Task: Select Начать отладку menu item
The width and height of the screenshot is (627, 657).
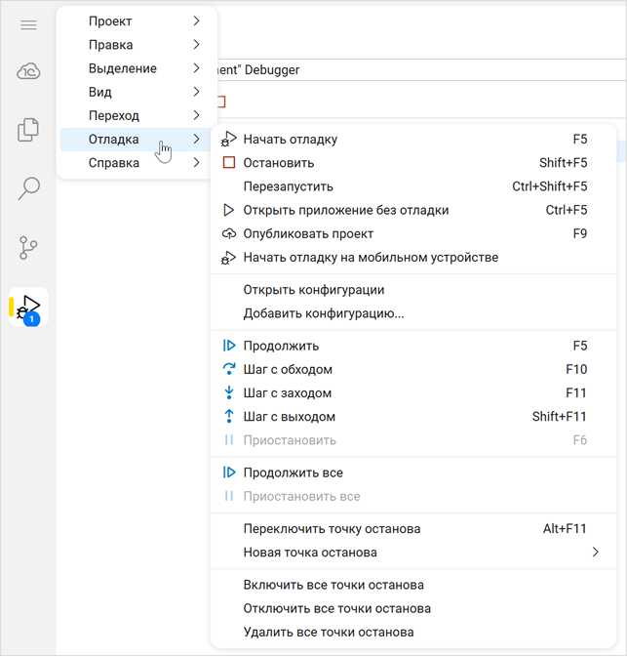Action: click(x=291, y=140)
